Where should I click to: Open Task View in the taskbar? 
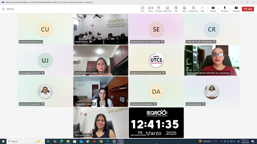pyautogui.click(x=48, y=141)
